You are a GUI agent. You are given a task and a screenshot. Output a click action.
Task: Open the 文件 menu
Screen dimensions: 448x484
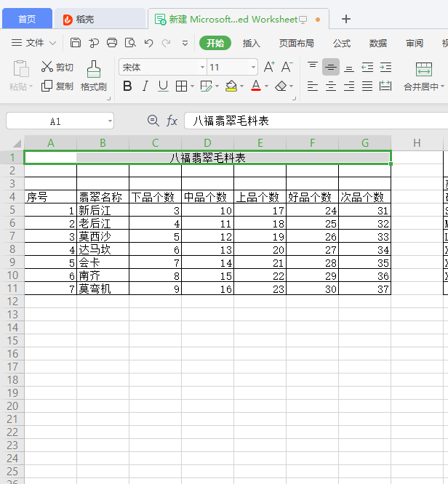tap(33, 43)
